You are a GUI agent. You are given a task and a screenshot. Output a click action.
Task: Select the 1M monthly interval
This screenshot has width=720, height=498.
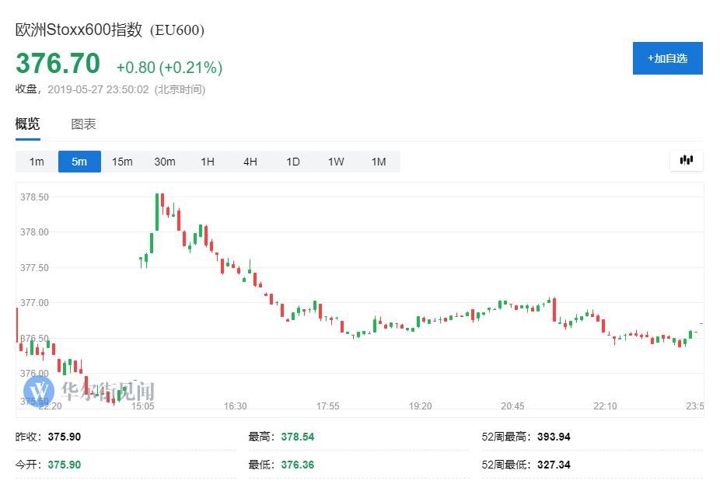click(x=379, y=162)
